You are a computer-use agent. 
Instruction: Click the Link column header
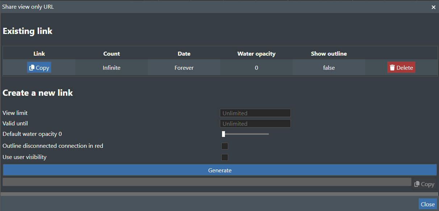pyautogui.click(x=39, y=53)
